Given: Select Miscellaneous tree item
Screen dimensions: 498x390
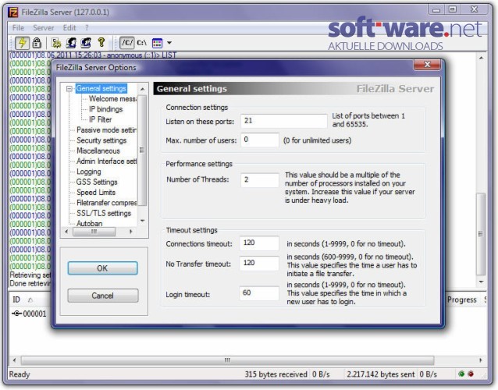Looking at the screenshot, I should [x=98, y=151].
